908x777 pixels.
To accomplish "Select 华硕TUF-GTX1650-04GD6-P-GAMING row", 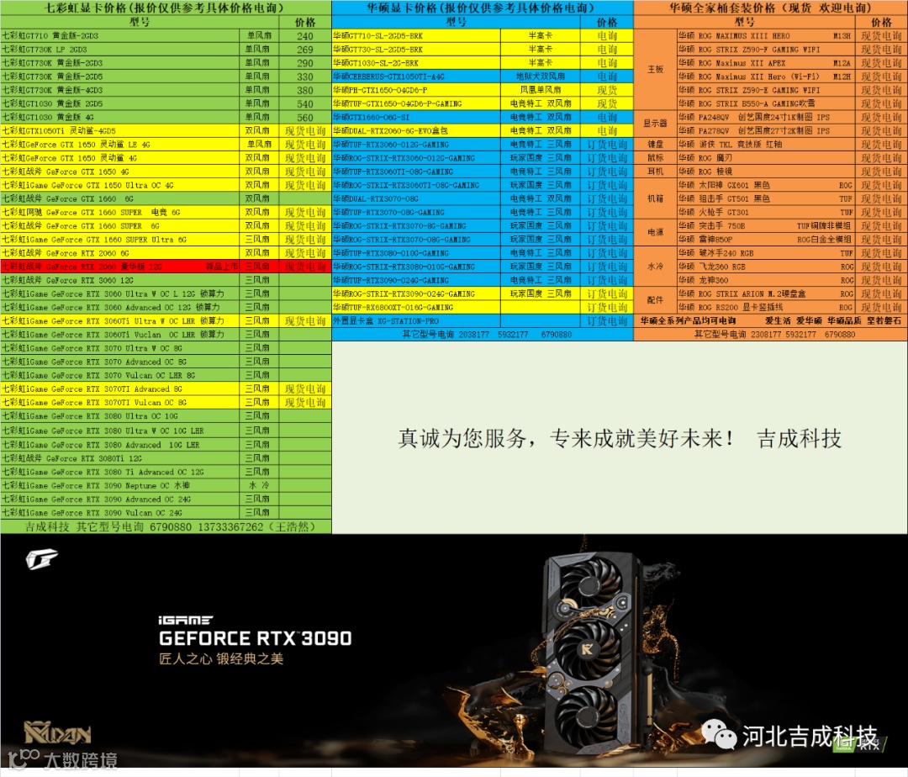I will pyautogui.click(x=483, y=103).
